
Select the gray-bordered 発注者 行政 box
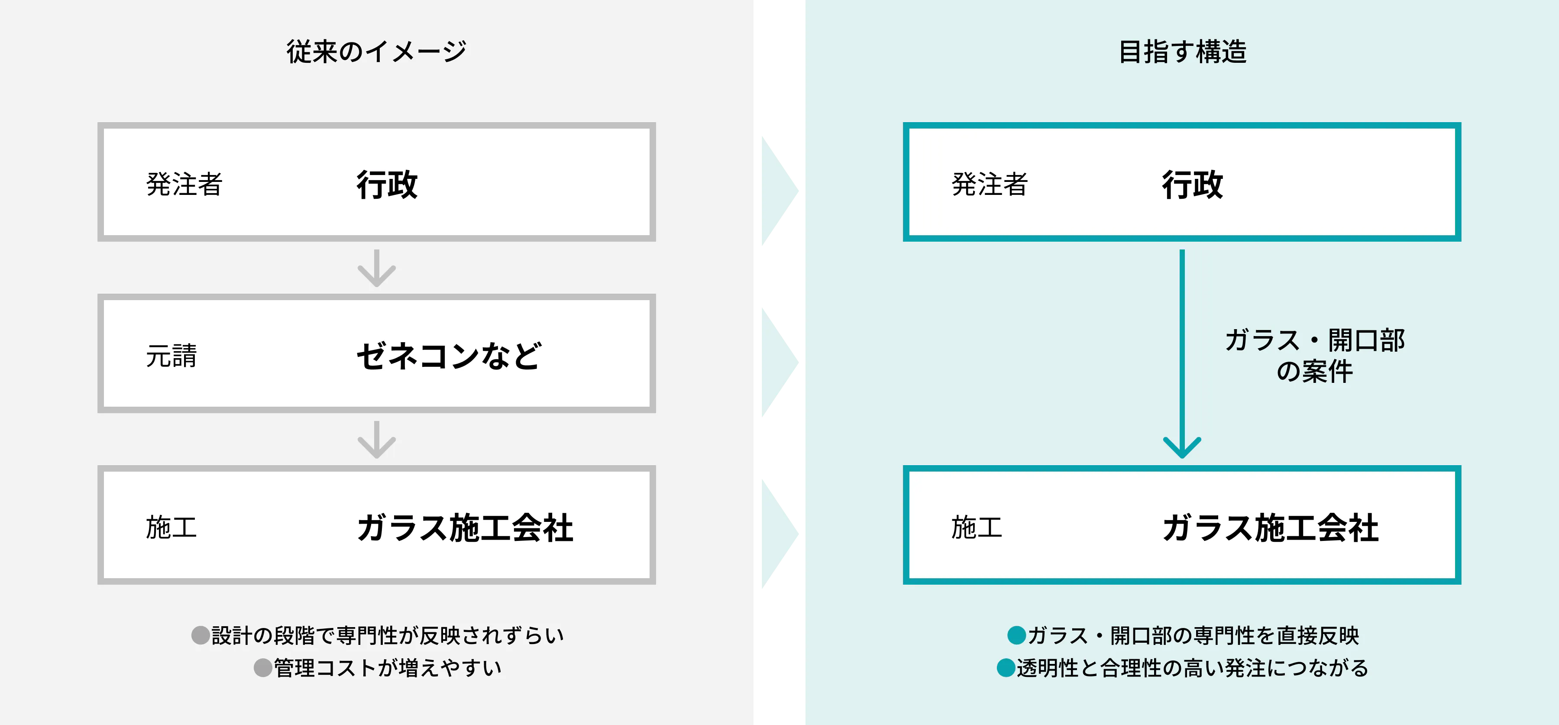tap(376, 182)
